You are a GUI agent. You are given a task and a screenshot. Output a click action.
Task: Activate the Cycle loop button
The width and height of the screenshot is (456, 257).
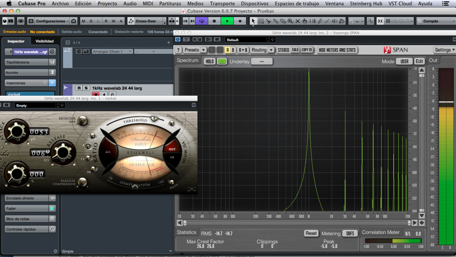[202, 21]
